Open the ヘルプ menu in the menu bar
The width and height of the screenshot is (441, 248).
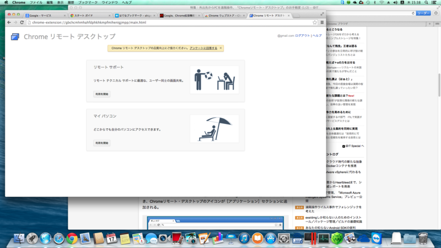pos(127,2)
